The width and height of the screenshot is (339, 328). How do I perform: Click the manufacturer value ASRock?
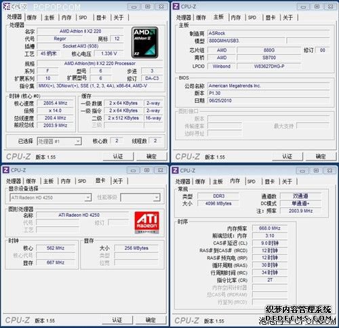point(268,33)
